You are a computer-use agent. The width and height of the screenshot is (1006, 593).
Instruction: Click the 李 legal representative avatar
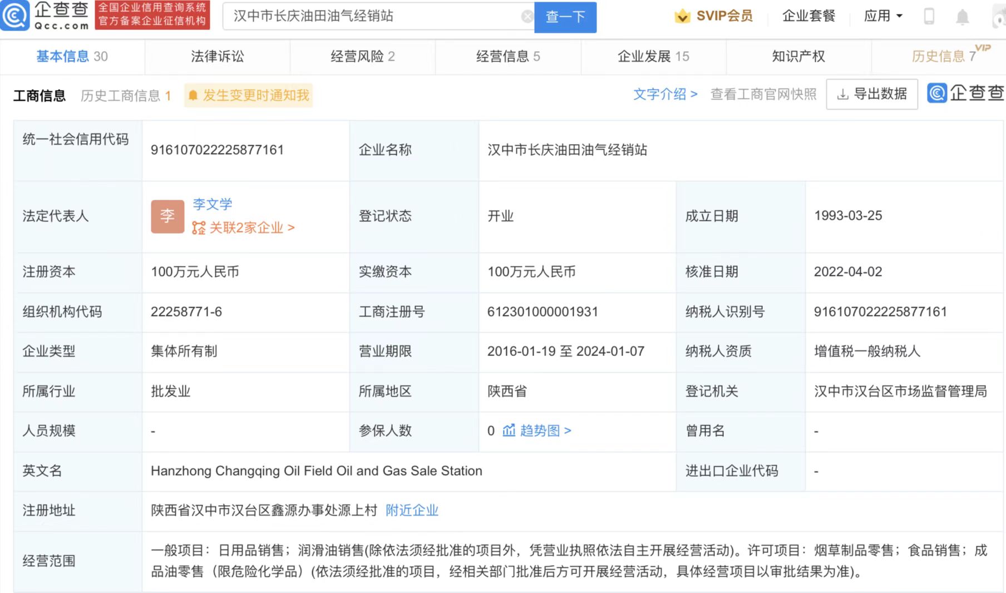click(167, 216)
